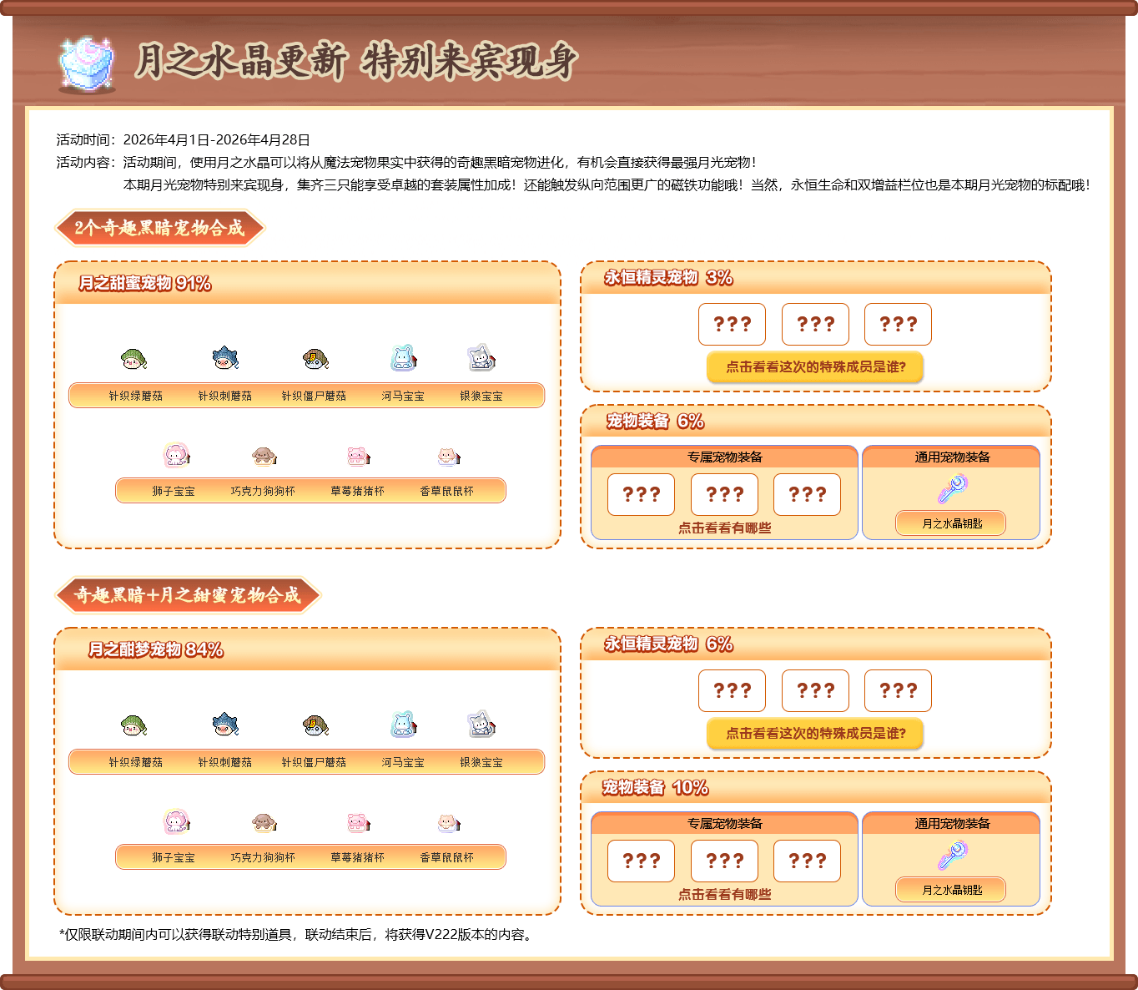Click the 奇趣黑暗+月之甜蜜宠物合成 section banner
1138x990 pixels.
(187, 595)
